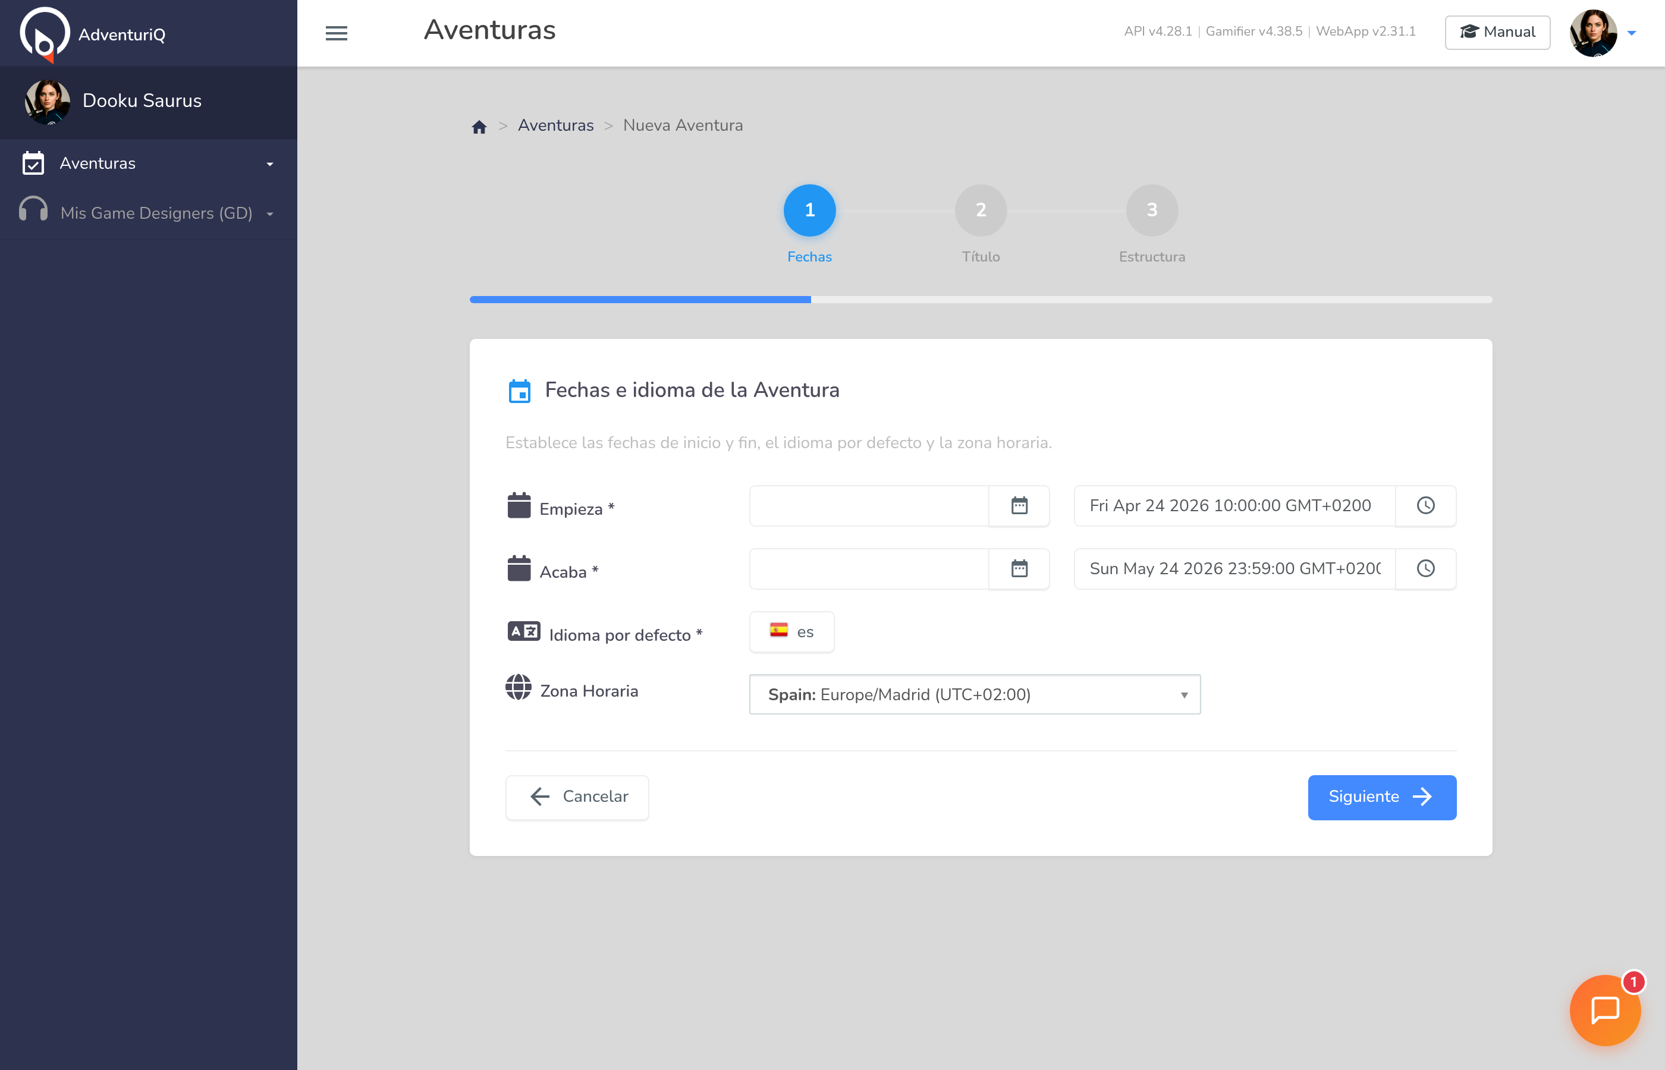Click the Spanish flag icon
Screen dimensions: 1665x1070
778,630
